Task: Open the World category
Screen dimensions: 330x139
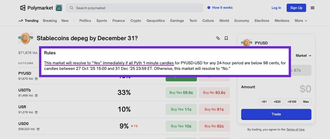Action: point(224,21)
